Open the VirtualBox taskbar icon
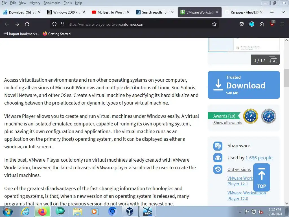 point(130,211)
